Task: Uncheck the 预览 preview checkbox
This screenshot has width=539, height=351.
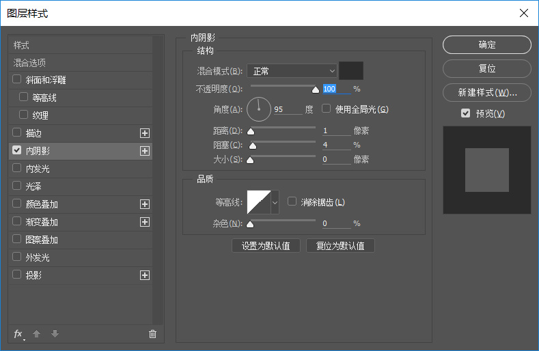Action: (x=466, y=113)
